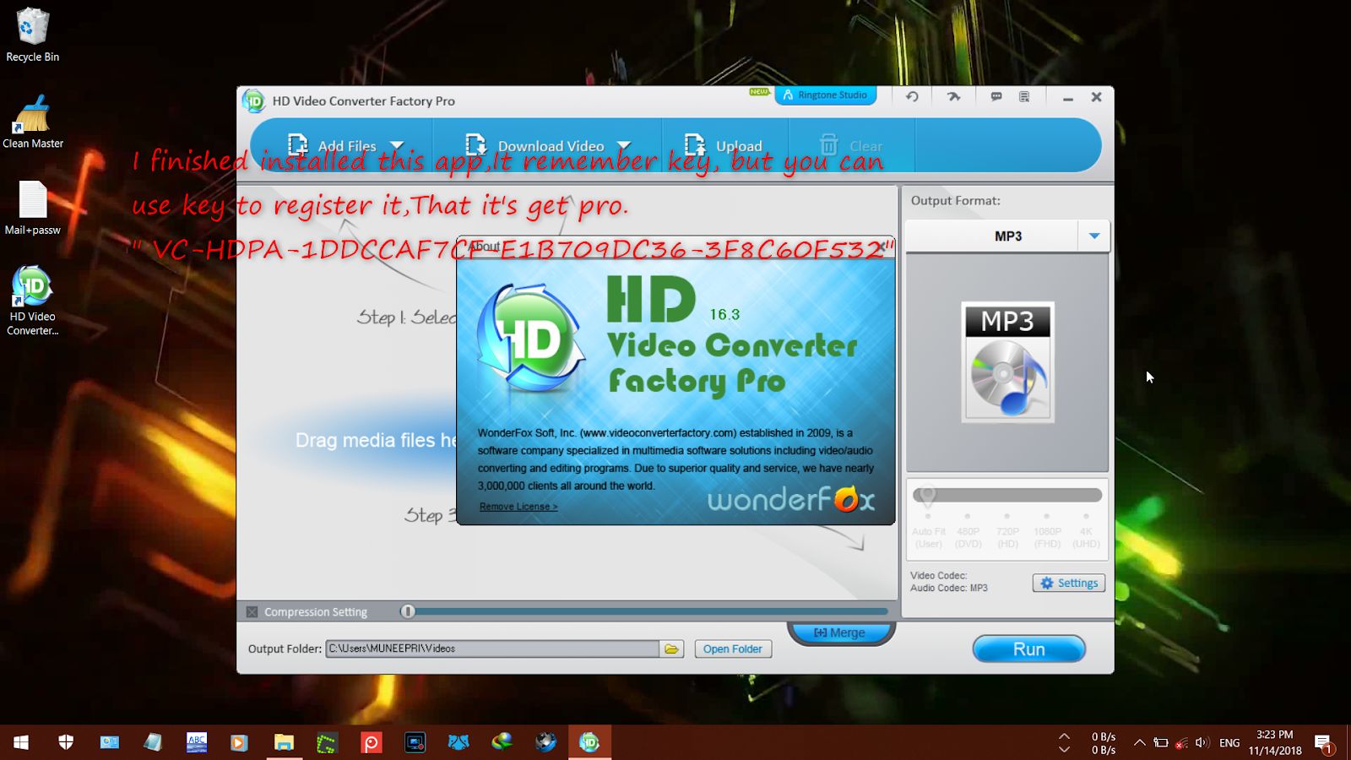Click the network speed meter in taskbar
The height and width of the screenshot is (760, 1351).
point(1104,743)
